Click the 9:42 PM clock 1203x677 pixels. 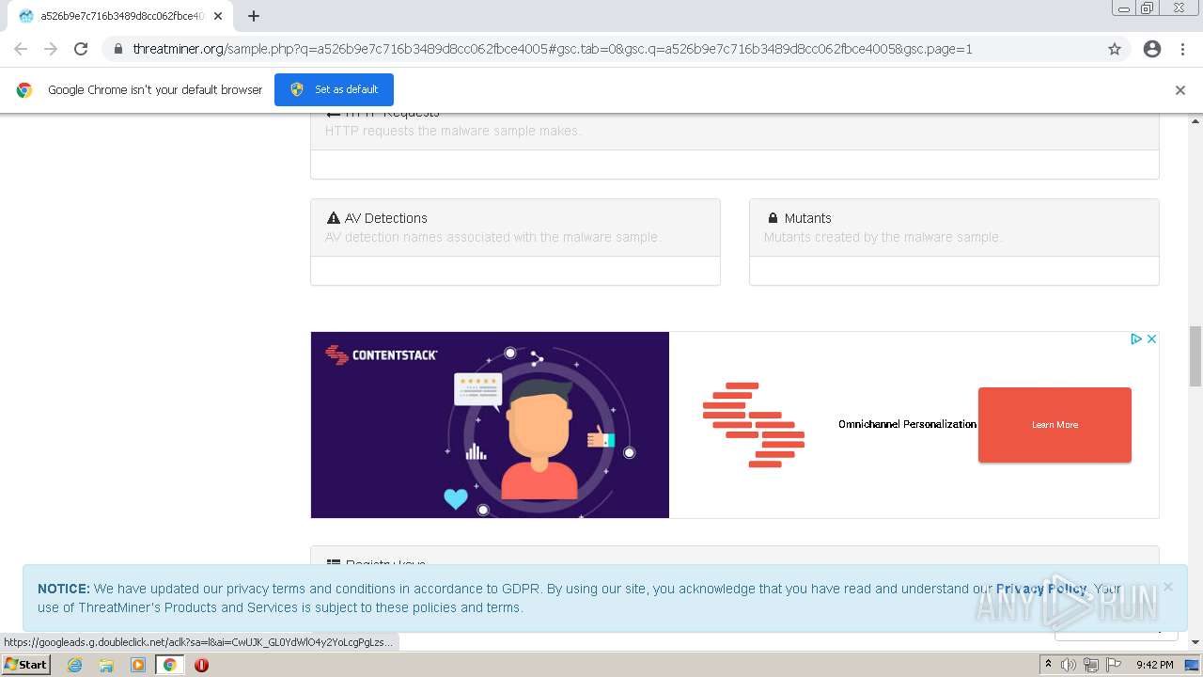[x=1155, y=665]
